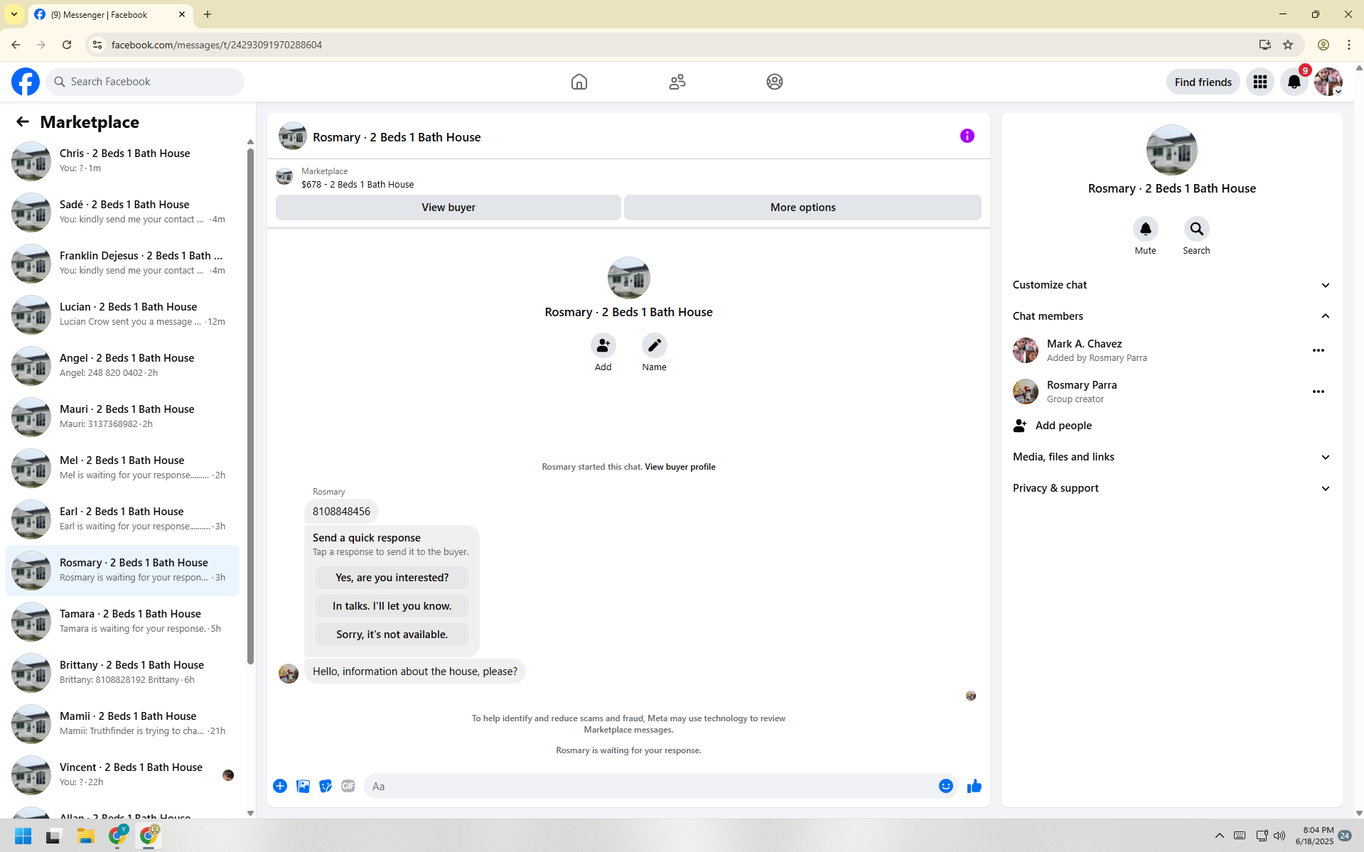The image size is (1364, 852).
Task: Expand the Customize chat section
Action: pos(1171,285)
